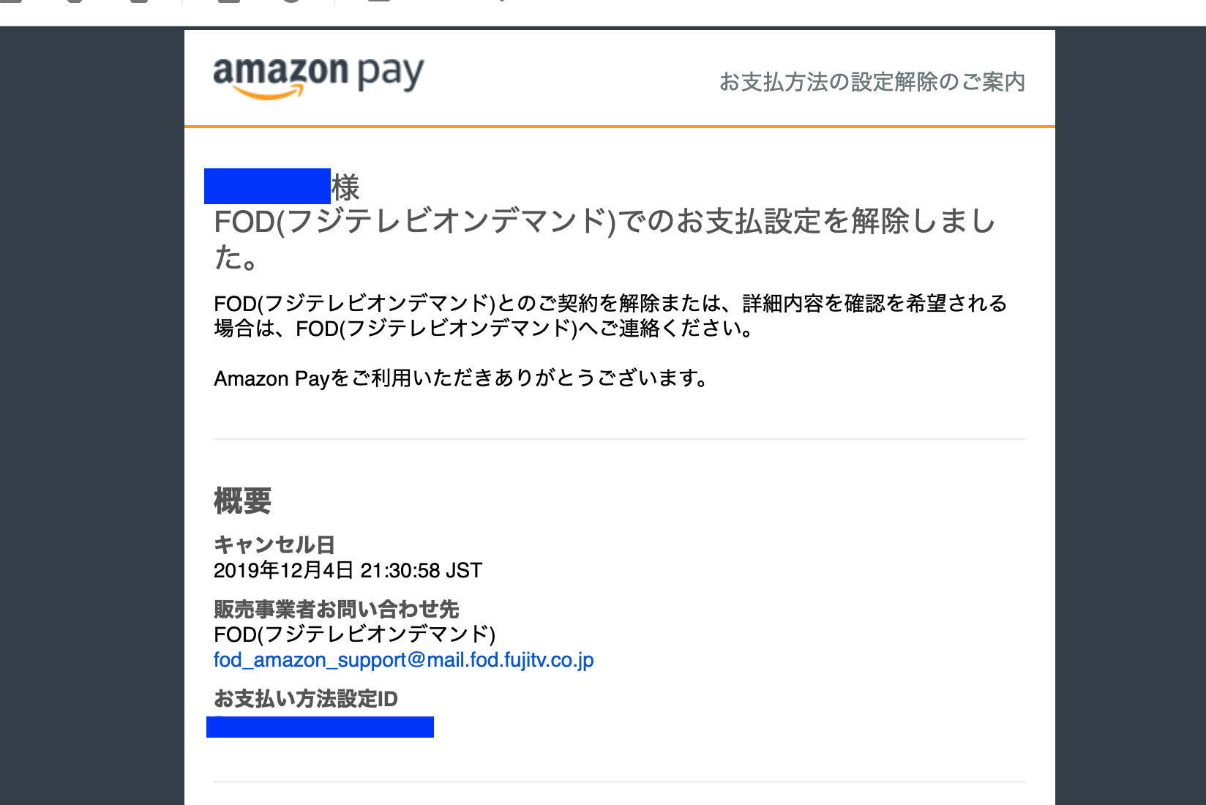Click the お支払方法の設定解除のご案内 header text
Viewport: 1206px width, 805px height.
pos(872,82)
